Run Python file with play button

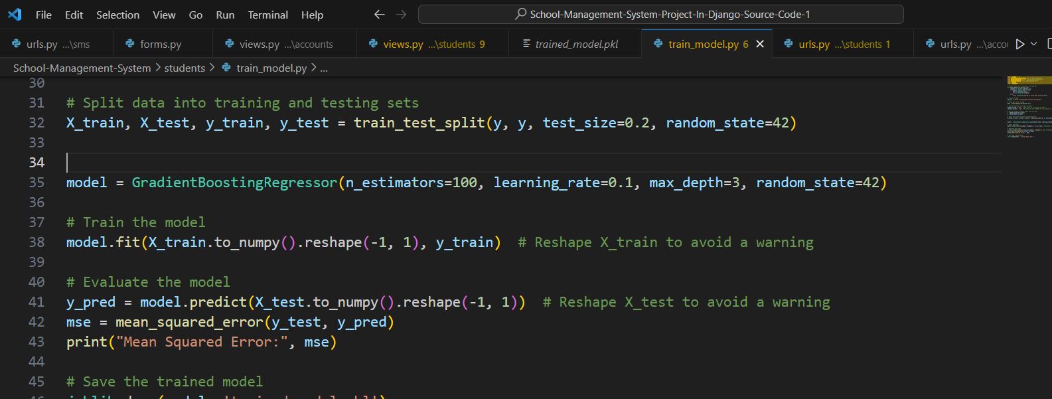pos(1020,44)
